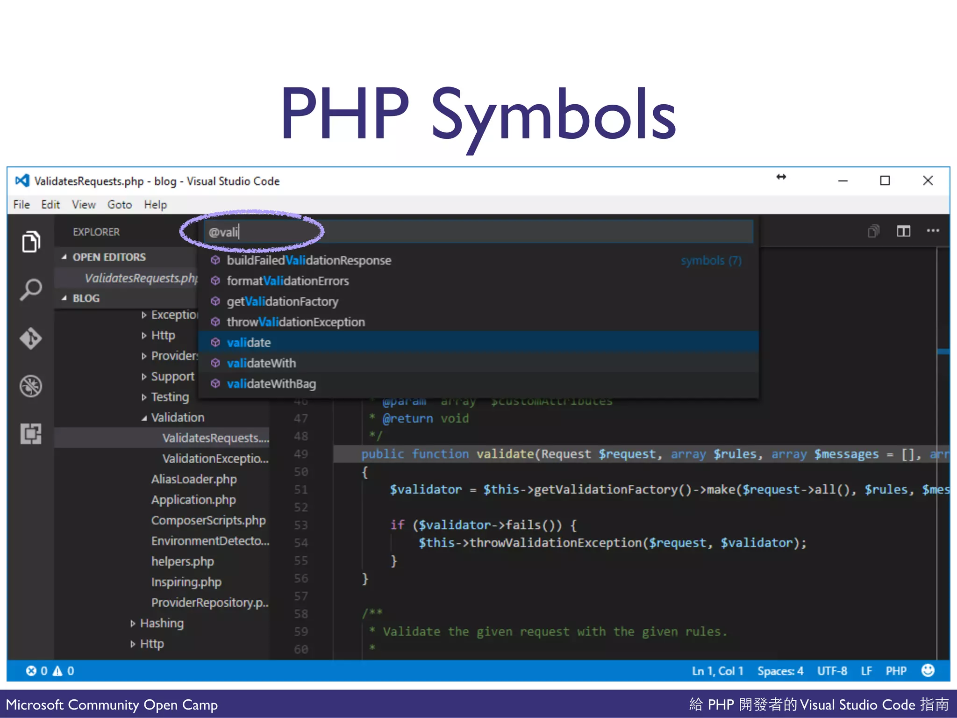Viewport: 957px width, 718px height.
Task: Click the open changes icon in the editor toolbar
Action: [873, 231]
